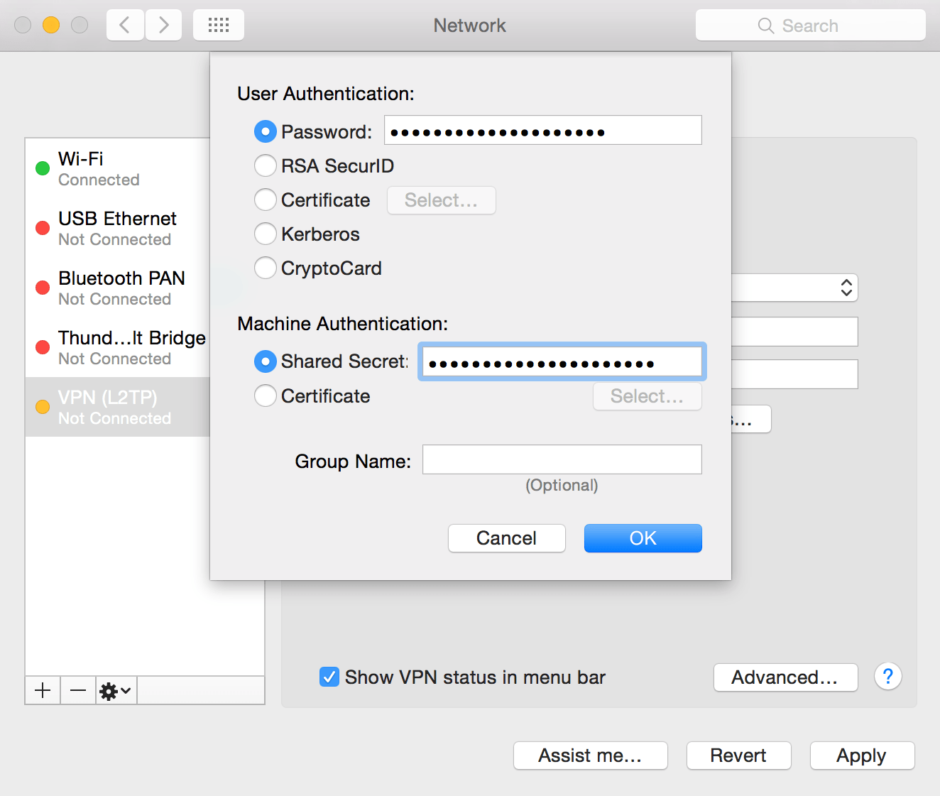Click the forward navigation arrow
Image resolution: width=940 pixels, height=796 pixels.
coord(163,24)
